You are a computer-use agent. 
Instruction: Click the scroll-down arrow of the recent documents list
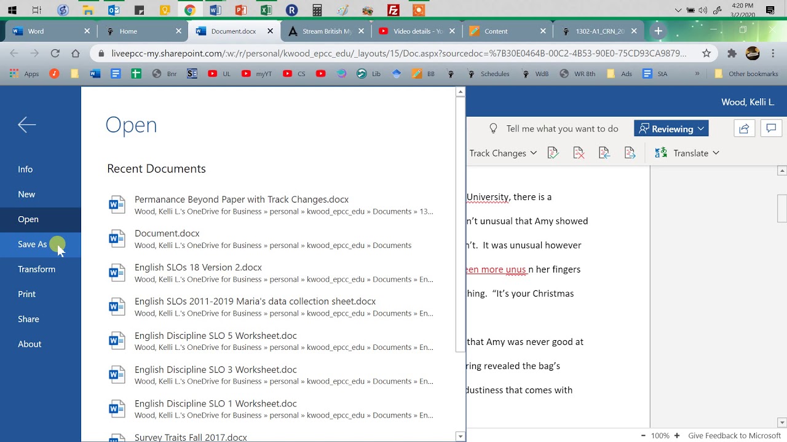[460, 436]
